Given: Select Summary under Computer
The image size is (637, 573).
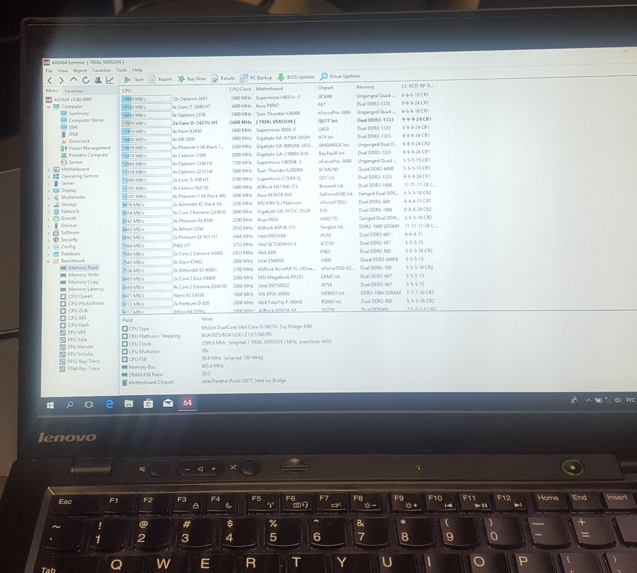Looking at the screenshot, I should [75, 113].
